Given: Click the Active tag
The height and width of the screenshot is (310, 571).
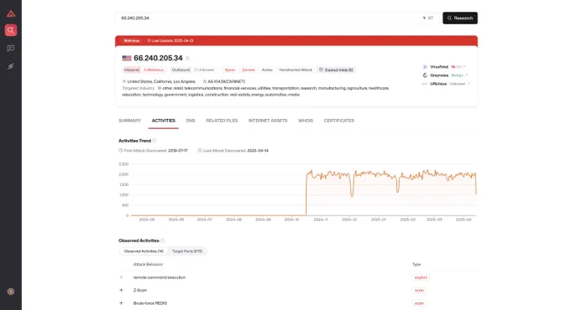Looking at the screenshot, I should 267,70.
